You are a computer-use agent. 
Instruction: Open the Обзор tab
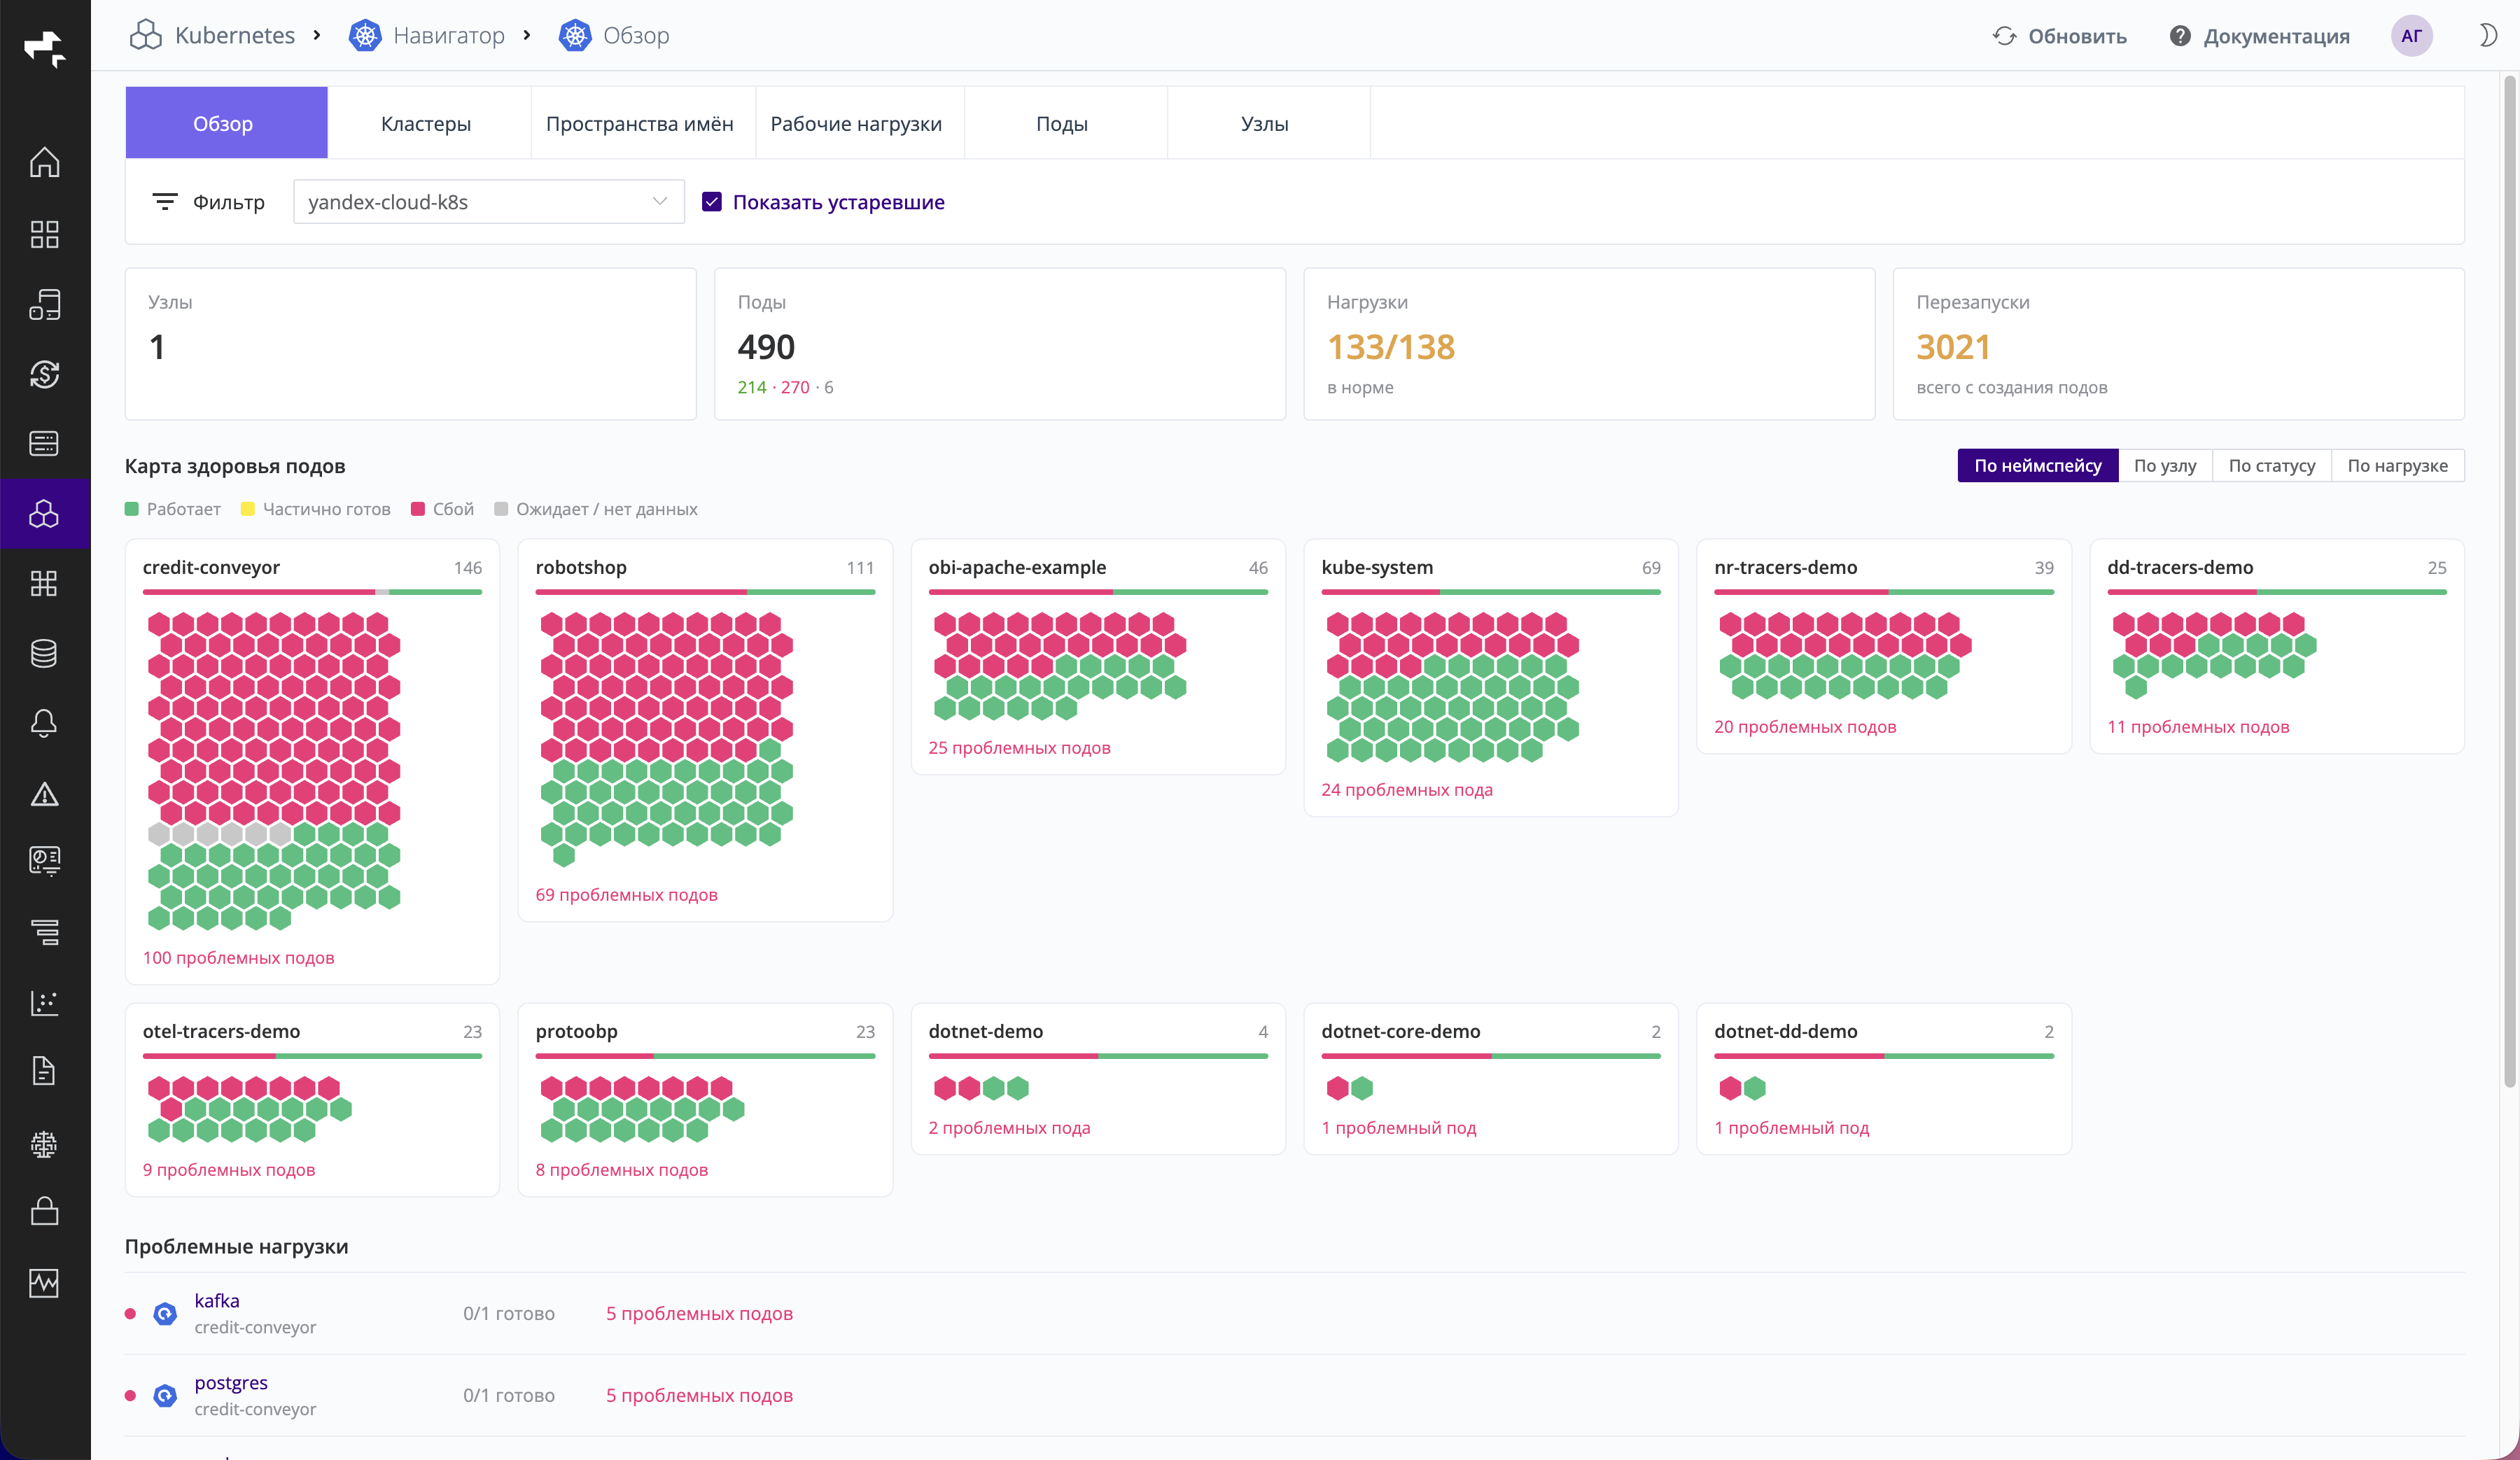pyautogui.click(x=226, y=123)
